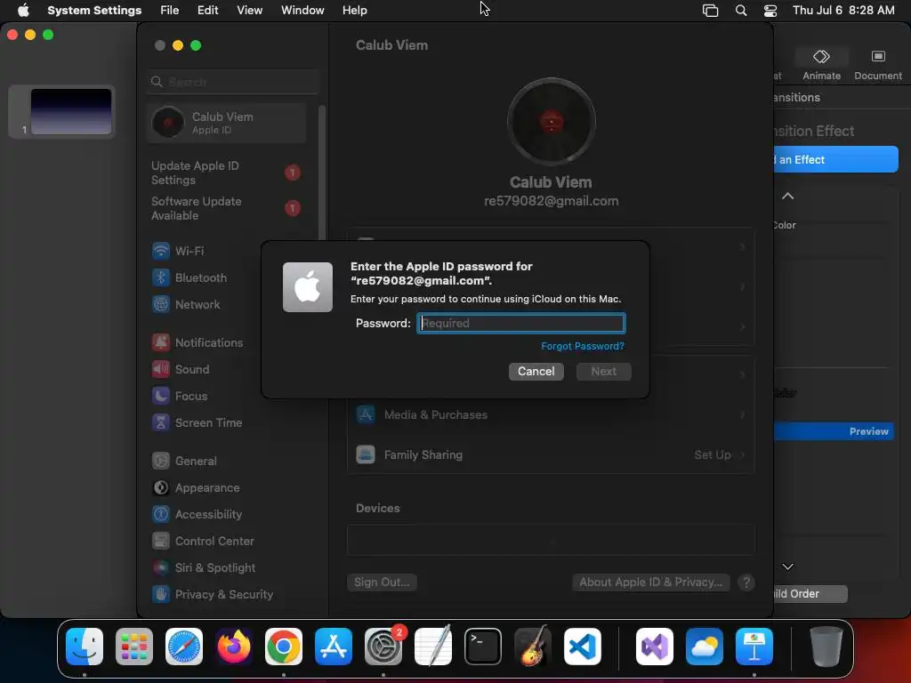The width and height of the screenshot is (911, 683).
Task: Select the Network sidebar item
Action: coord(186,304)
